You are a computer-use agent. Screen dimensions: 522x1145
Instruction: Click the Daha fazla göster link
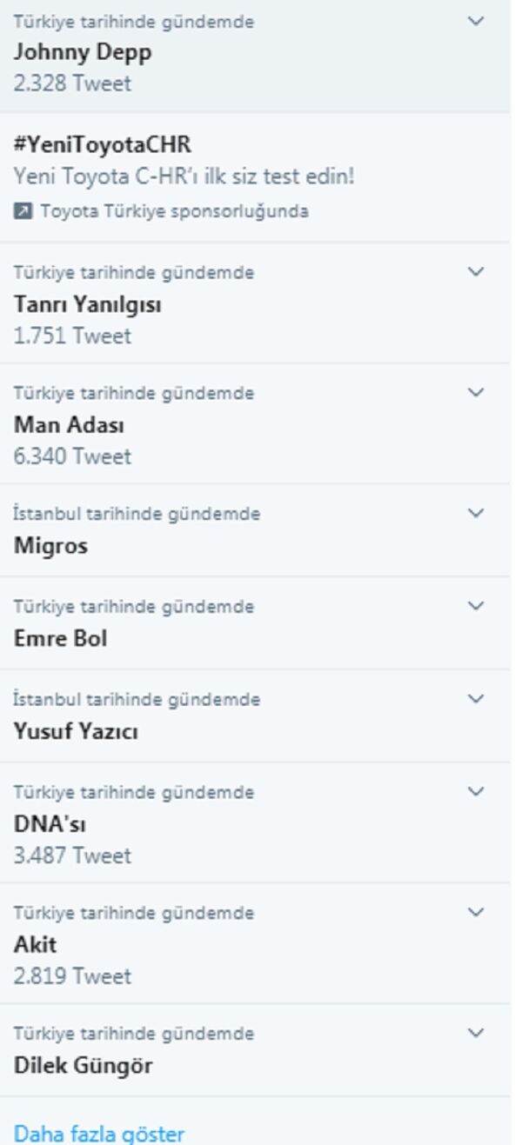99,1134
